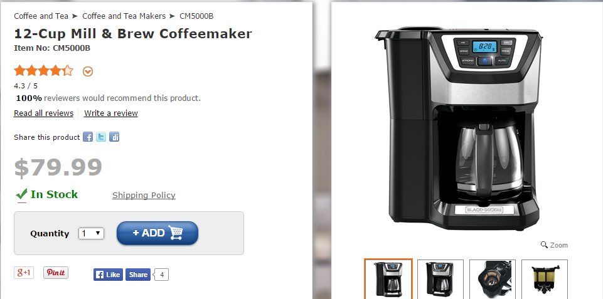Open the Quantity dropdown
Viewport: 603px width, 299px height.
[91, 233]
